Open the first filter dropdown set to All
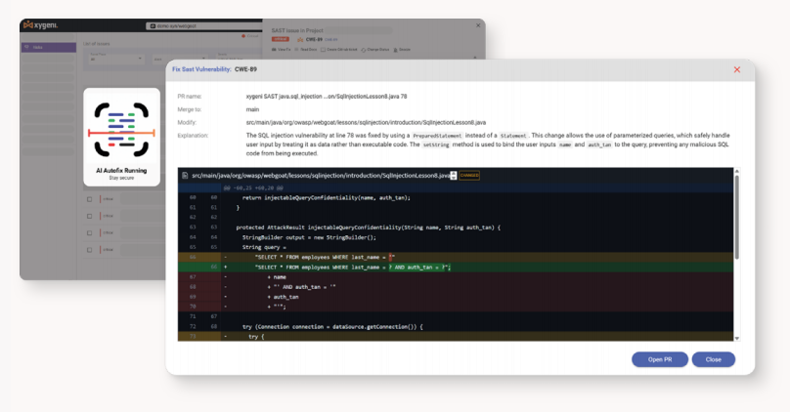790x412 pixels. 106,58
